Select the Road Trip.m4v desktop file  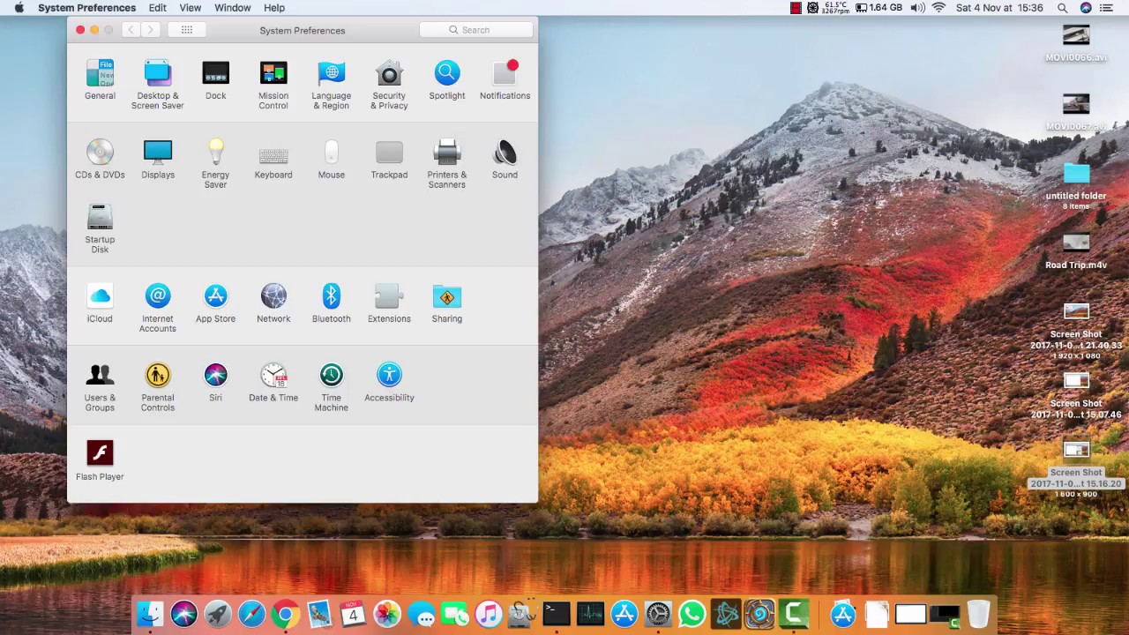tap(1076, 250)
